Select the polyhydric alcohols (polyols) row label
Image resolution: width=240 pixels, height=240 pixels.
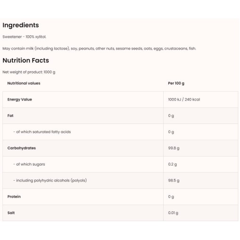coord(50,181)
